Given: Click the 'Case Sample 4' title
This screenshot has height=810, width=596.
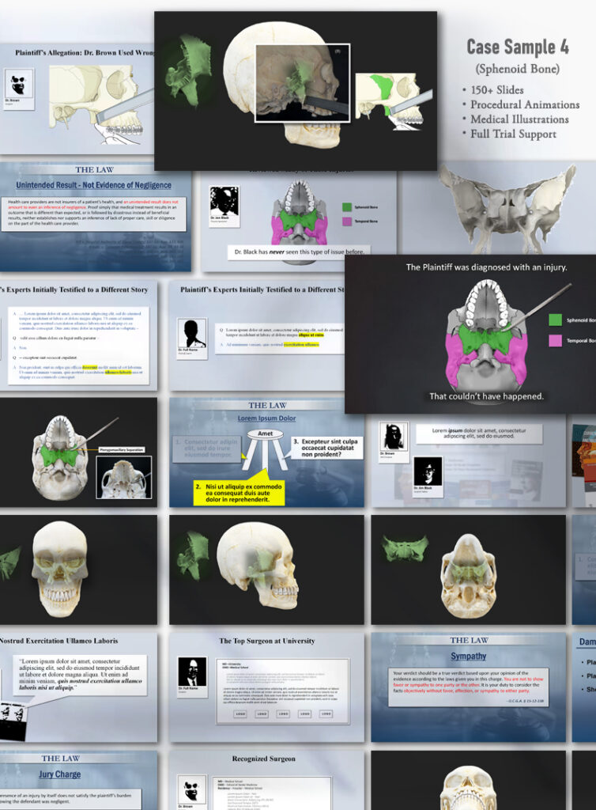Looking at the screenshot, I should (x=518, y=47).
